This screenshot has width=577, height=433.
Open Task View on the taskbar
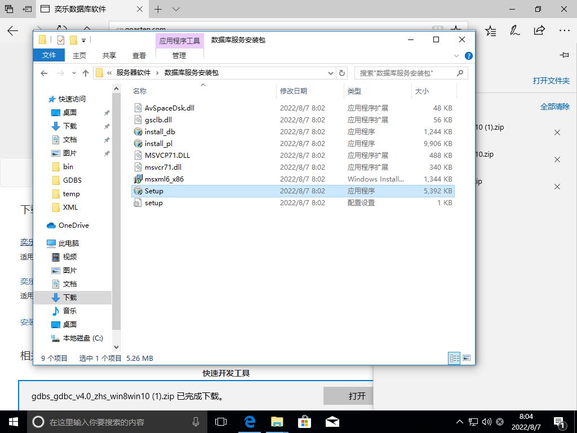point(221,421)
